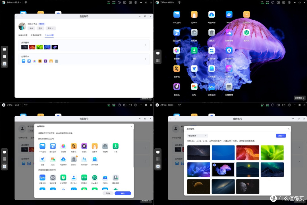Remove 回收站 via orange minus badge
Image resolution: width=307 pixels, height=205 pixels.
pyautogui.click(x=77, y=156)
